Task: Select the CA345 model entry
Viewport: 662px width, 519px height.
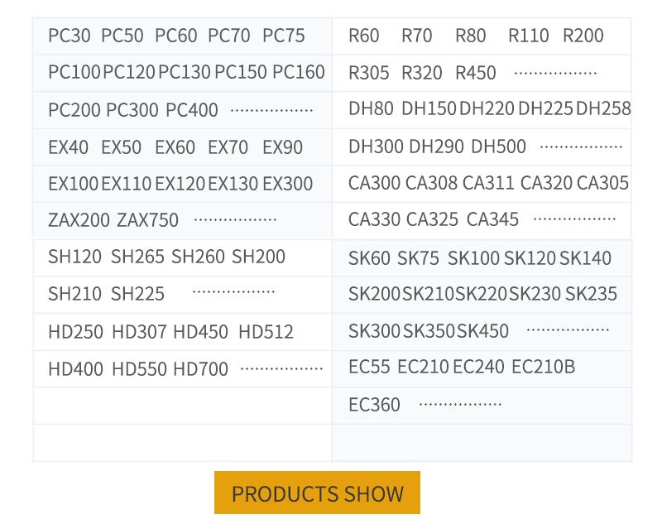Action: [x=492, y=219]
